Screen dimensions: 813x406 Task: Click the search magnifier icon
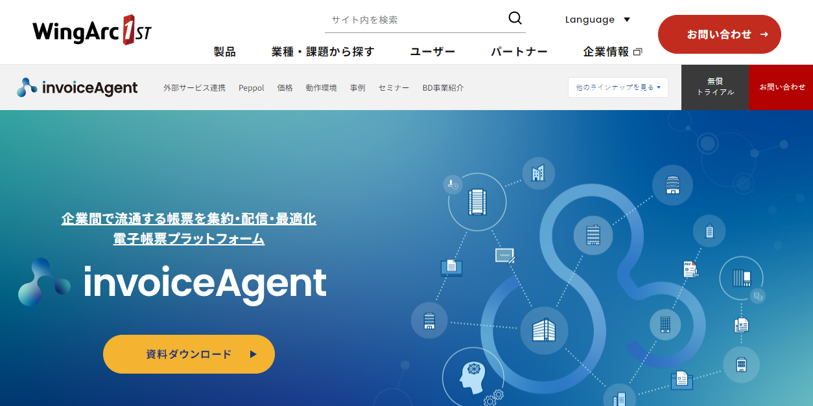pyautogui.click(x=515, y=18)
